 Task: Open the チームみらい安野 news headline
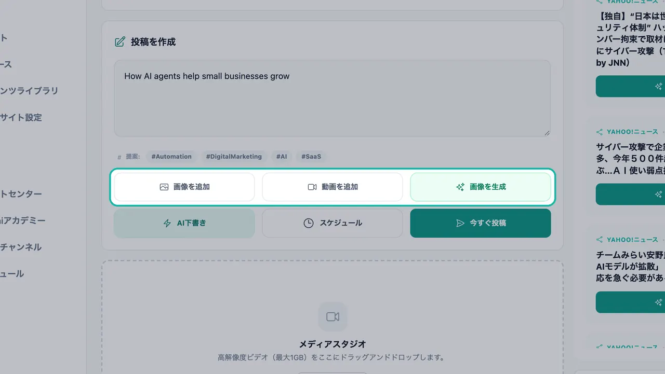630,267
